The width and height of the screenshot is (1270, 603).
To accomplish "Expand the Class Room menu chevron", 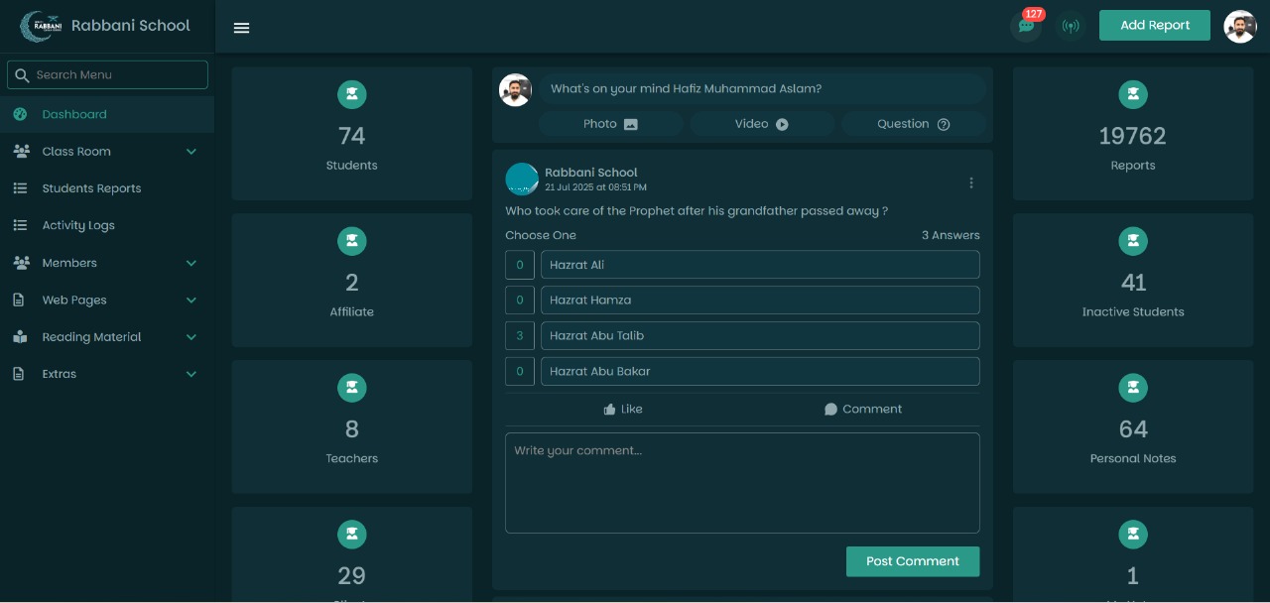I will click(x=191, y=152).
